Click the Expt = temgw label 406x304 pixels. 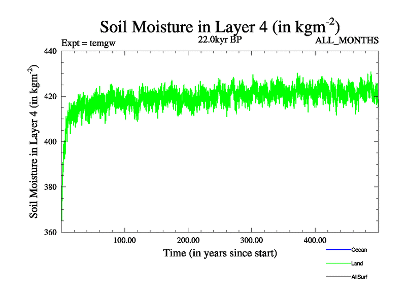(88, 43)
